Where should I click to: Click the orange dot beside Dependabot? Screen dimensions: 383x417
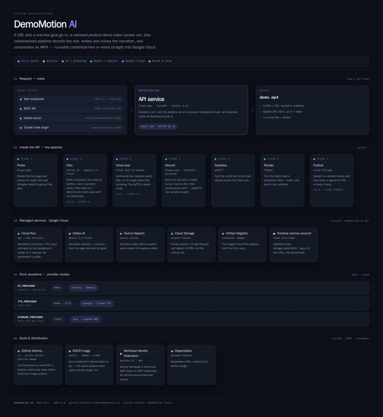tap(172, 351)
